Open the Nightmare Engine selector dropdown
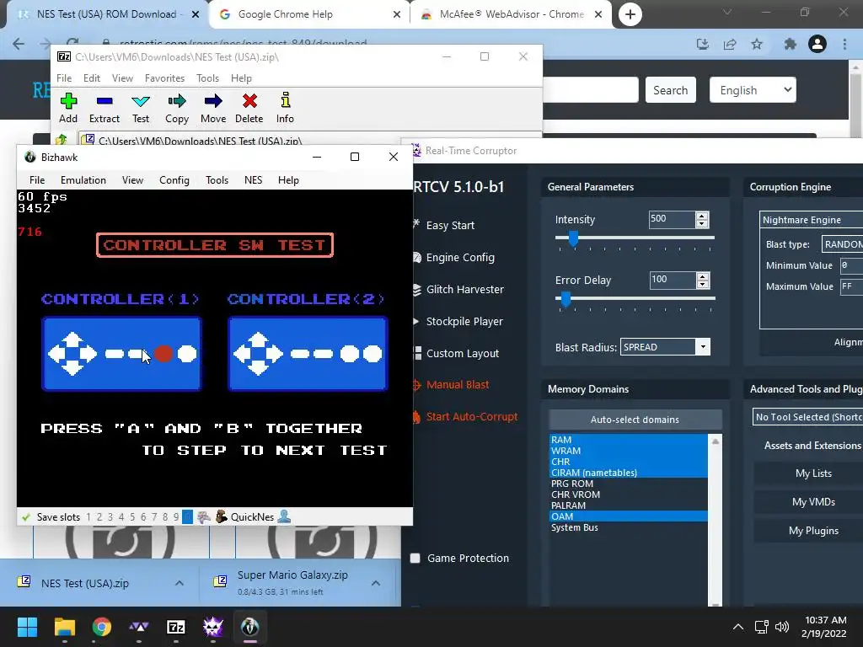The height and width of the screenshot is (647, 863). tap(812, 220)
